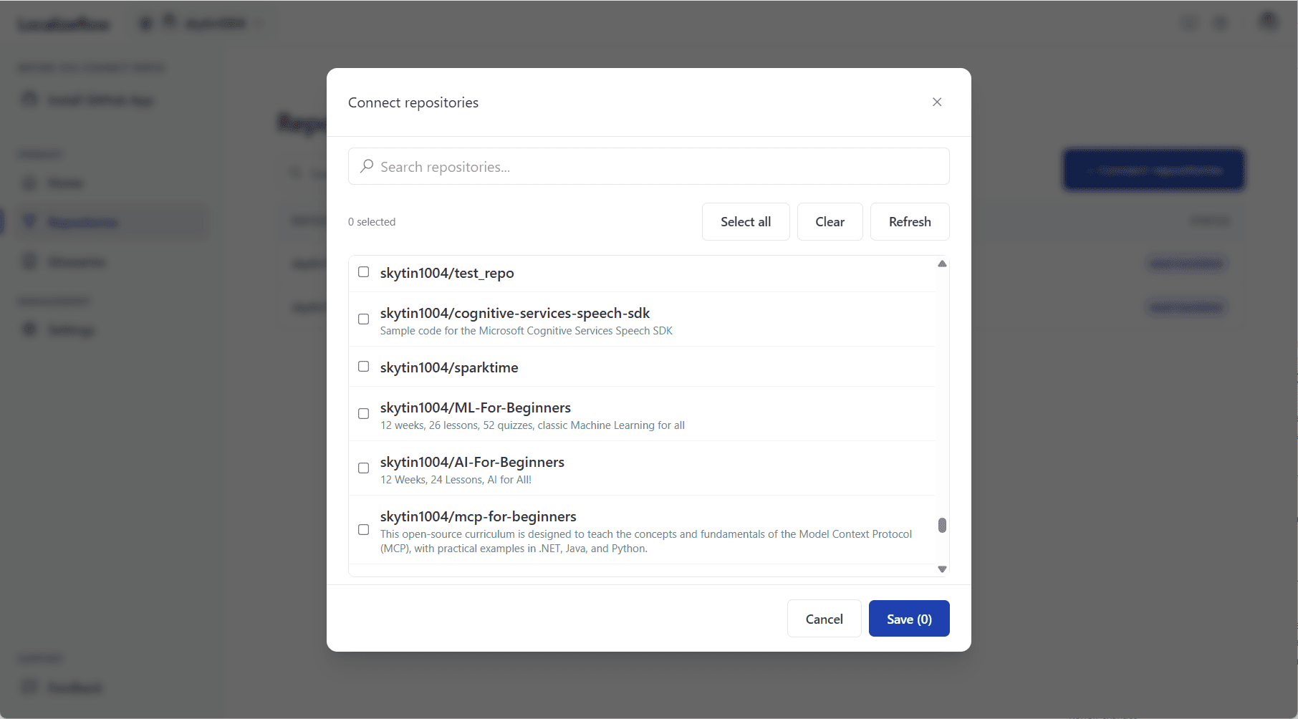The height and width of the screenshot is (719, 1298).
Task: Tick the cognitive-services-speech-sdk checkbox
Action: [x=364, y=319]
